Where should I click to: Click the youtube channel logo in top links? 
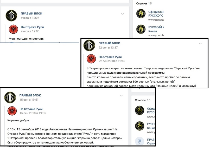141,29
